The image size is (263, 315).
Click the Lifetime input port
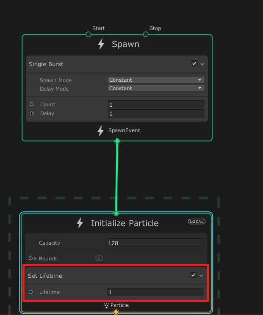(x=30, y=292)
